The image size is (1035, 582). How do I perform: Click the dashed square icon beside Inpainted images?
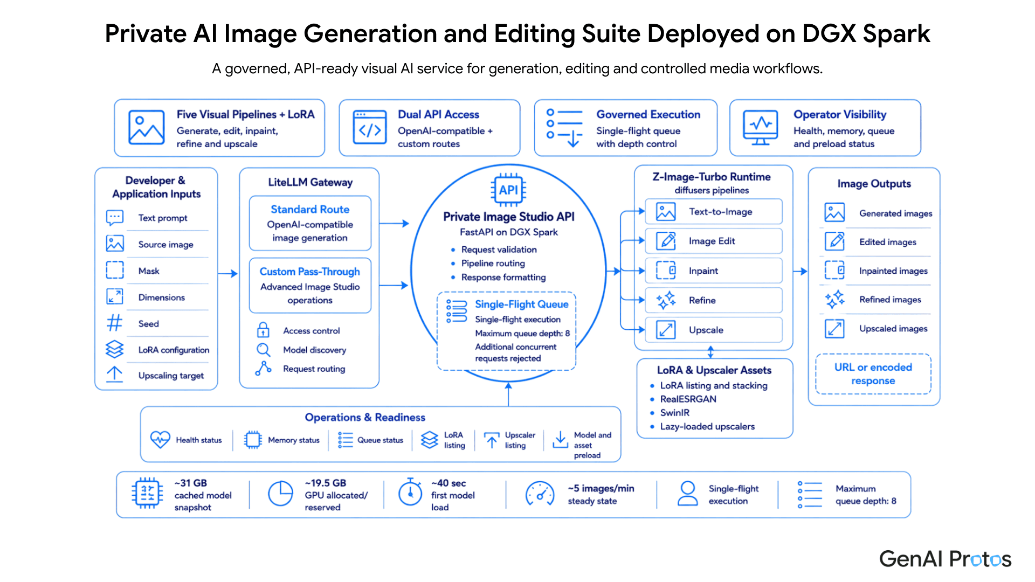click(834, 270)
